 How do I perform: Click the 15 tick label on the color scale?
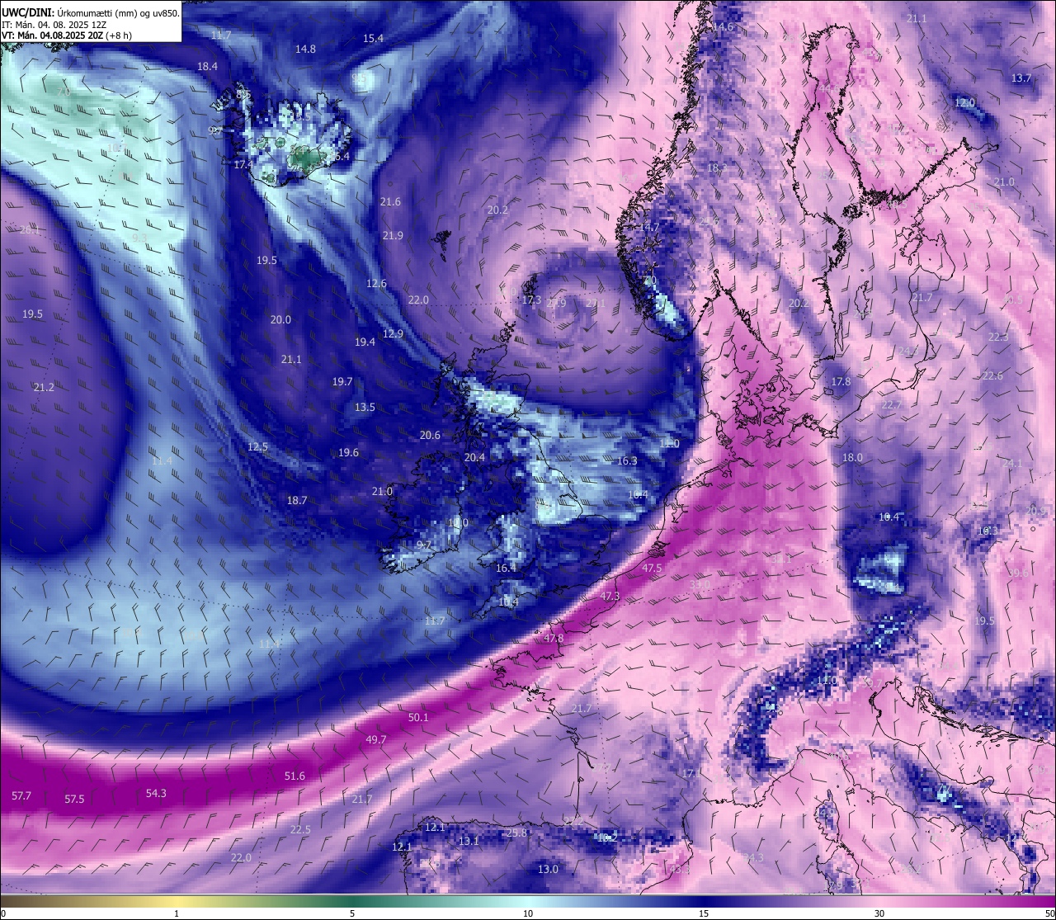click(704, 913)
